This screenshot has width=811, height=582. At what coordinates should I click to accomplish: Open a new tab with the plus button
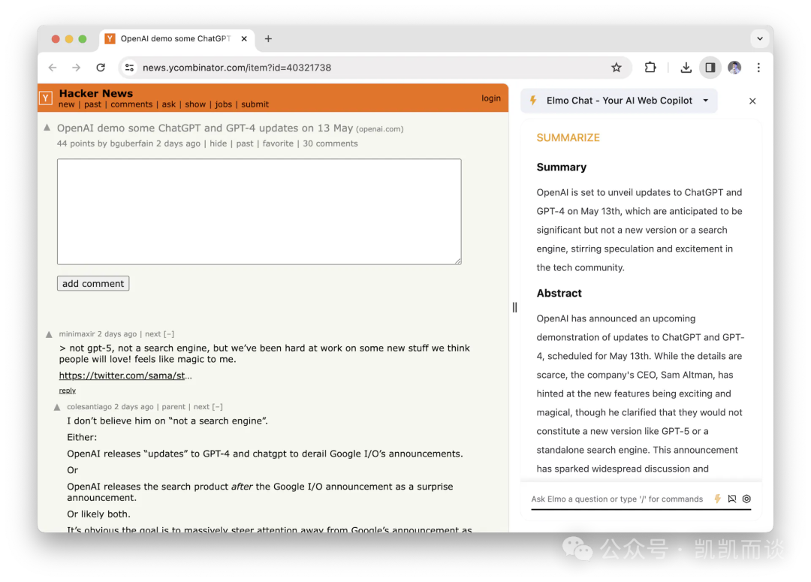[x=268, y=39]
